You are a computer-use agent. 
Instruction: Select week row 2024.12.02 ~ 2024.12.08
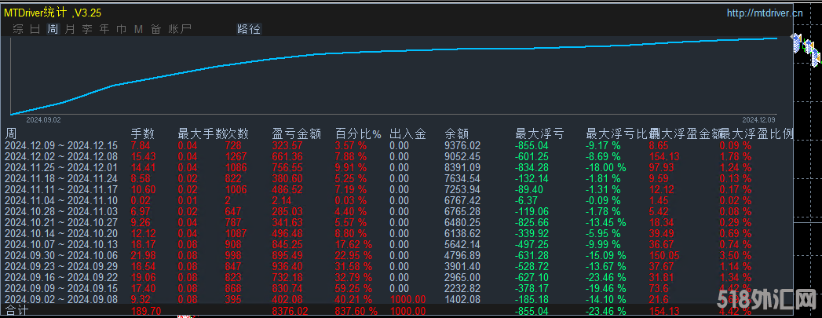click(x=398, y=156)
